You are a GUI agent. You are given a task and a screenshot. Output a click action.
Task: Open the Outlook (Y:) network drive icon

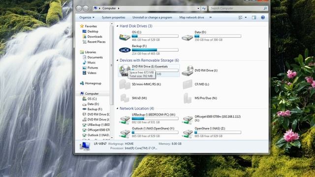point(125,134)
